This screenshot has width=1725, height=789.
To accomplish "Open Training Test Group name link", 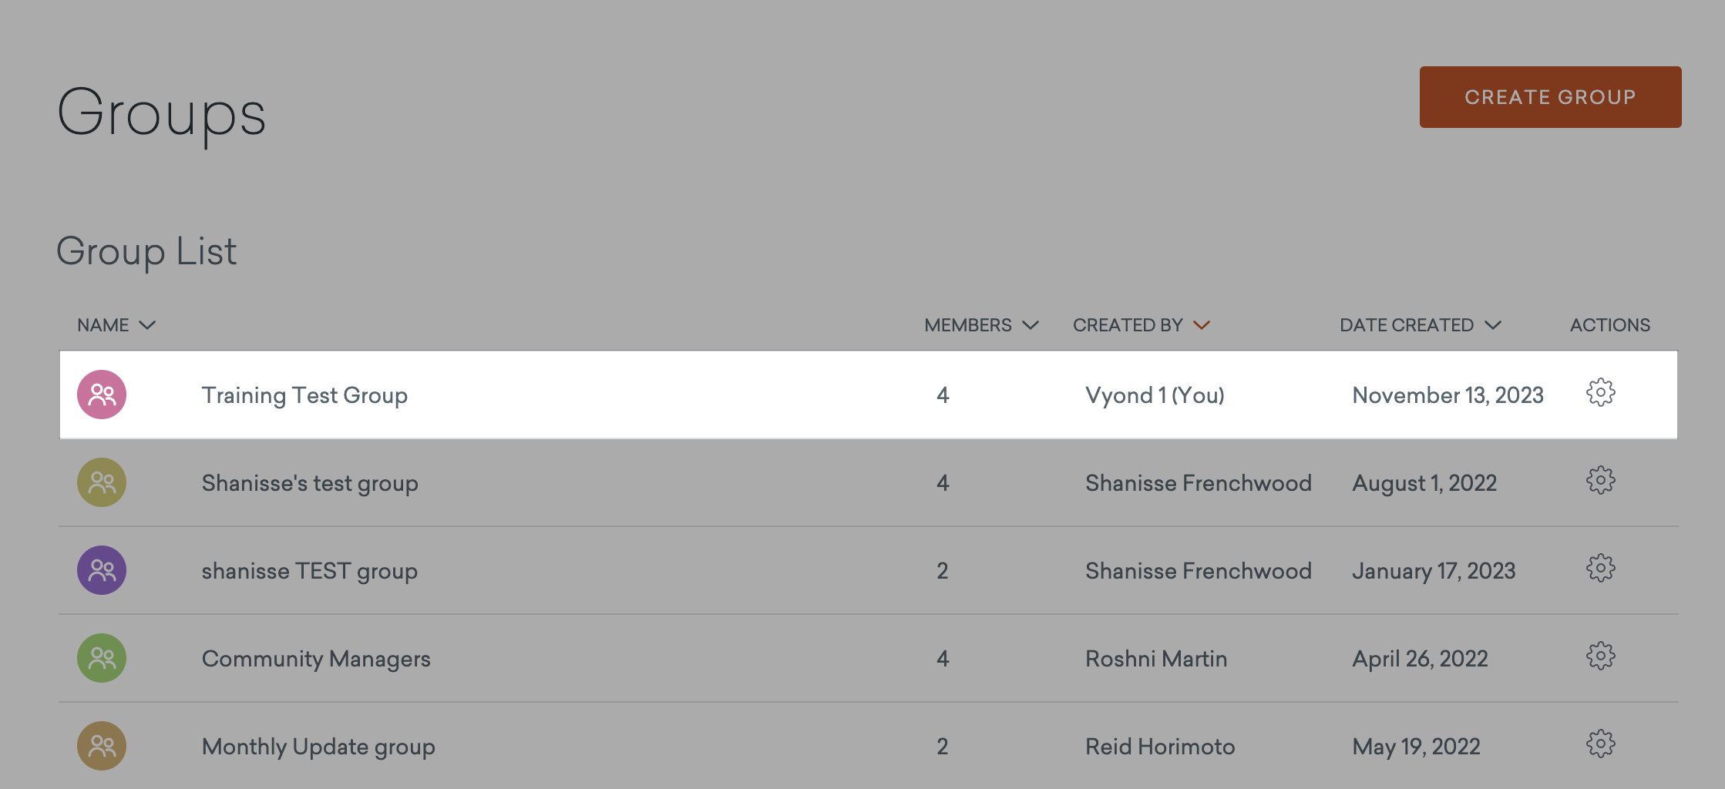I will pyautogui.click(x=304, y=395).
